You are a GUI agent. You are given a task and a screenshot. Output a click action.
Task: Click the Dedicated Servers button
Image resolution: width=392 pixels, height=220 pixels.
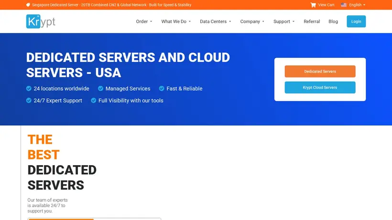(x=320, y=71)
